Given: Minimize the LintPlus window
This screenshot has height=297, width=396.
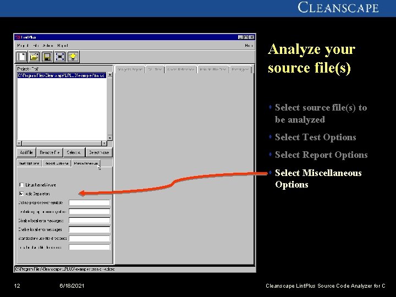Looking at the screenshot, I should pyautogui.click(x=240, y=37).
